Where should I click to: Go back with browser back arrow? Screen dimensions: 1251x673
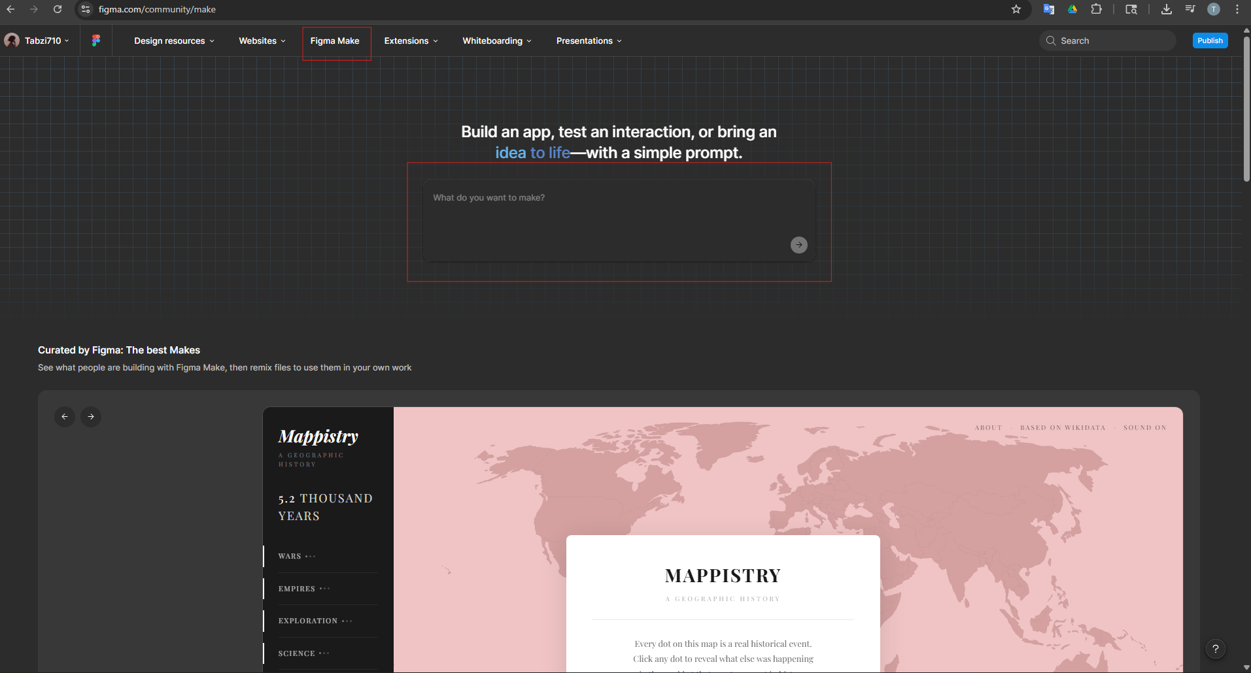coord(10,9)
